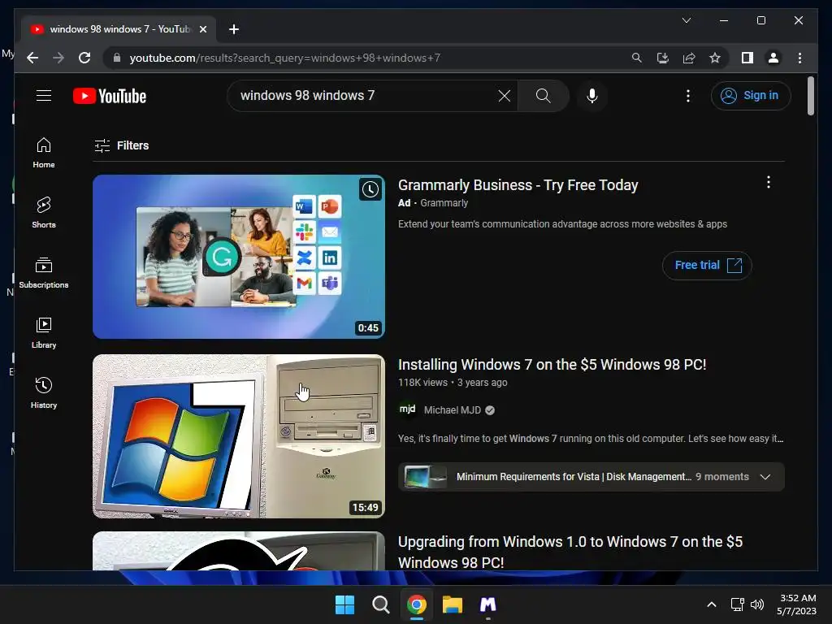The image size is (832, 624).
Task: Click the Michael MJD channel avatar
Action: [x=408, y=409]
